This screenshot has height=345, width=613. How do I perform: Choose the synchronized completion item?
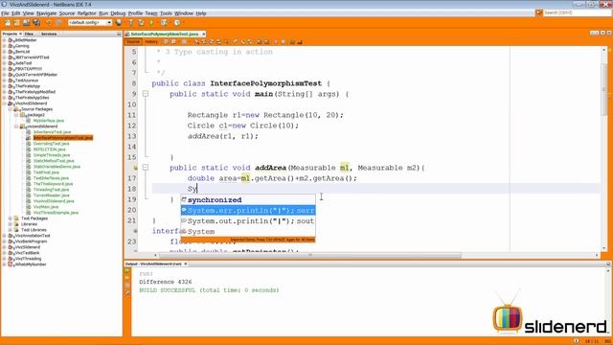click(x=248, y=200)
